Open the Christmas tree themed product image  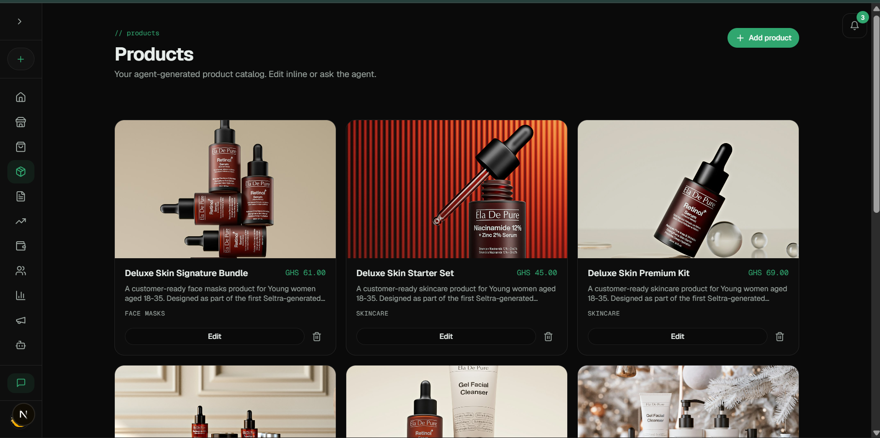(x=688, y=401)
